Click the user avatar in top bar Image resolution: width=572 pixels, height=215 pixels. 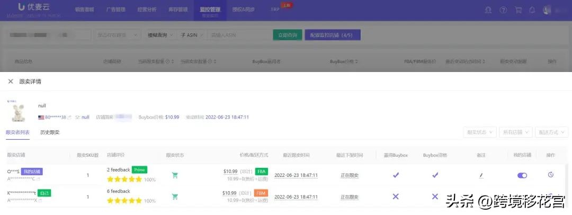tap(547, 10)
